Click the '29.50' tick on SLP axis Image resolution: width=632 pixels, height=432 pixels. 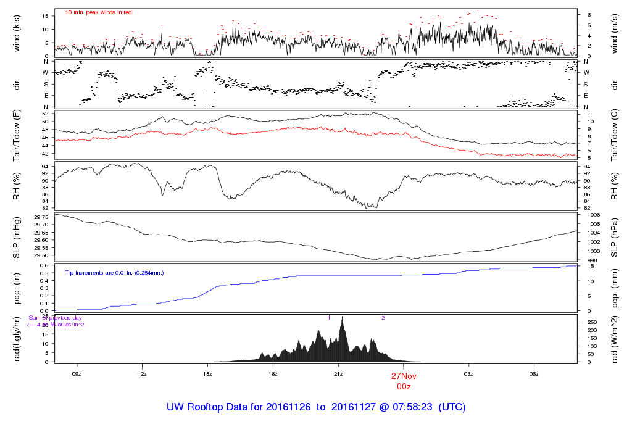click(41, 255)
